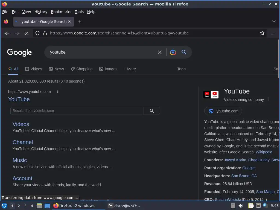Image resolution: width=280 pixels, height=210 pixels.
Task: Click the Google logo
Action: click(19, 52)
